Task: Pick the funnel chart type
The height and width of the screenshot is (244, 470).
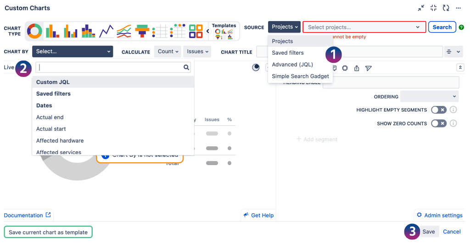Action: pyautogui.click(x=142, y=31)
